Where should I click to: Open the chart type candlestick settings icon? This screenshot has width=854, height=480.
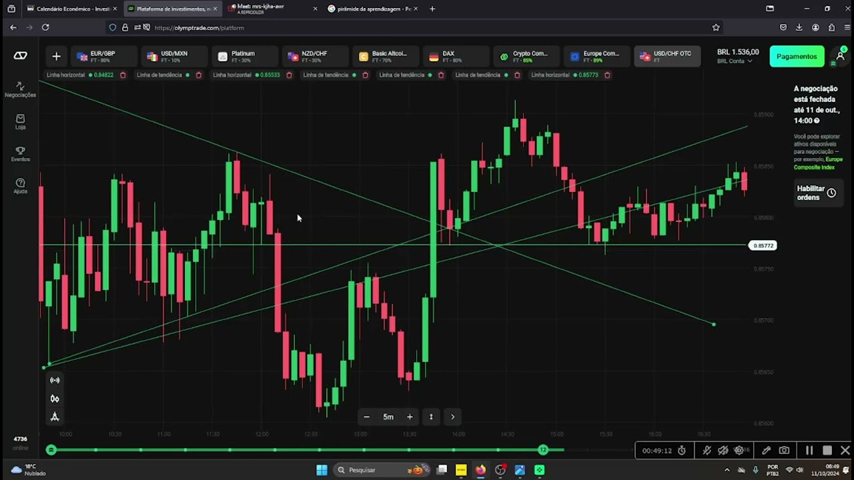pyautogui.click(x=55, y=399)
